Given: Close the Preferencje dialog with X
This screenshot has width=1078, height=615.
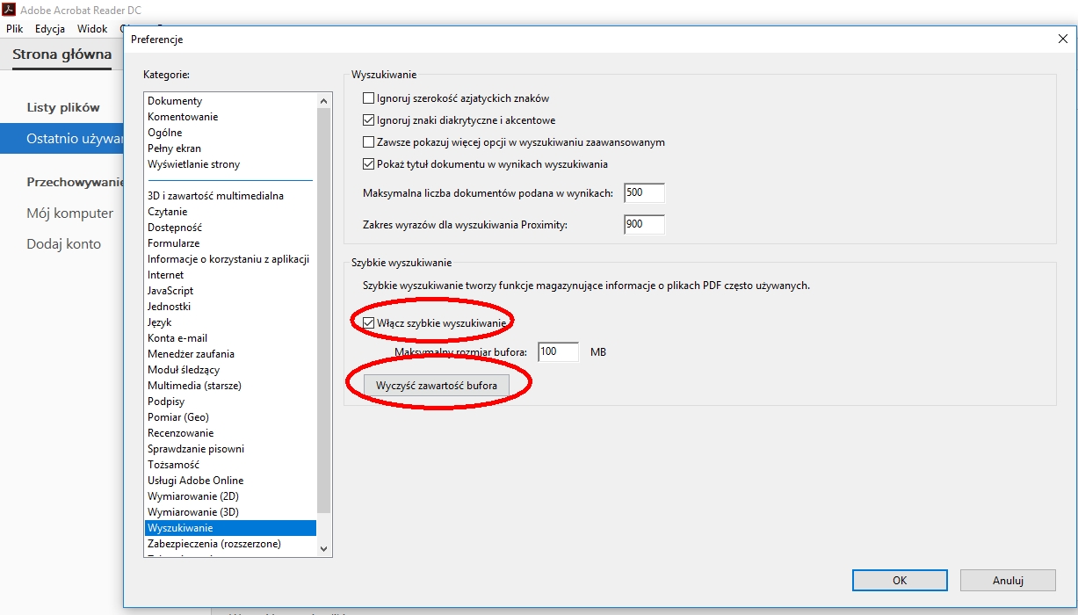Looking at the screenshot, I should [1062, 39].
